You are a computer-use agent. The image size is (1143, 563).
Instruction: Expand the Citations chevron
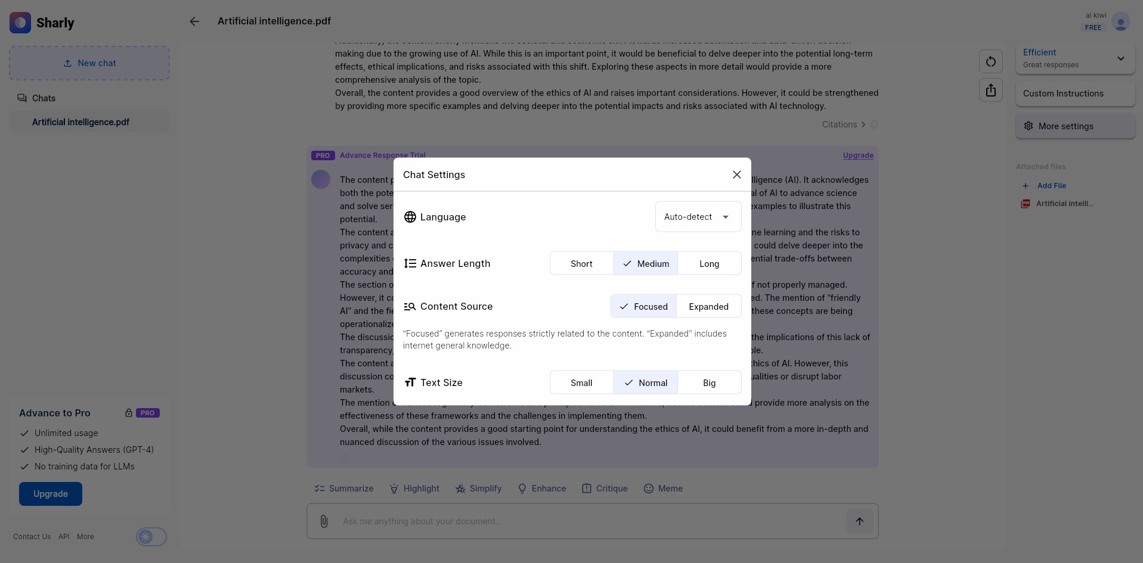[x=863, y=125]
